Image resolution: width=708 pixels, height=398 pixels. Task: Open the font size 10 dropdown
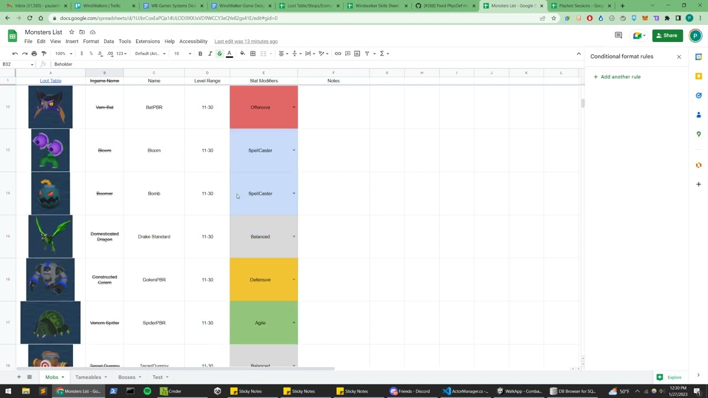tap(182, 54)
